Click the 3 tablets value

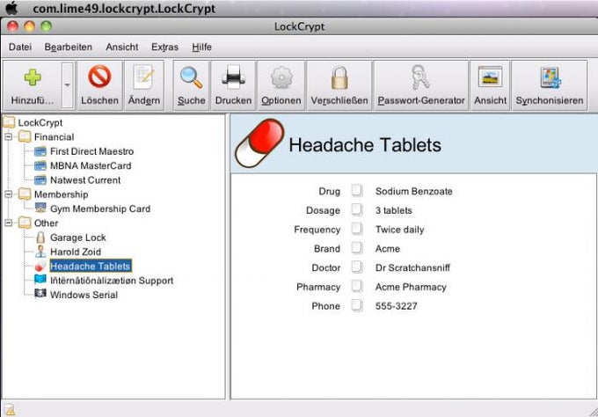point(394,210)
